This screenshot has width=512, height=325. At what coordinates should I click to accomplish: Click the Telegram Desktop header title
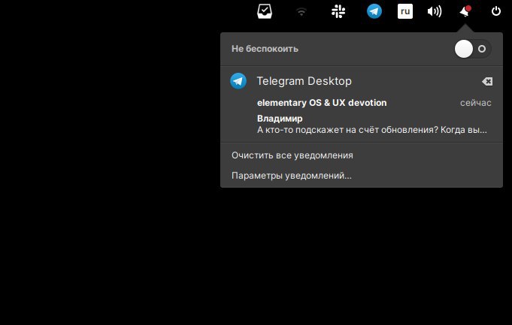coord(304,81)
